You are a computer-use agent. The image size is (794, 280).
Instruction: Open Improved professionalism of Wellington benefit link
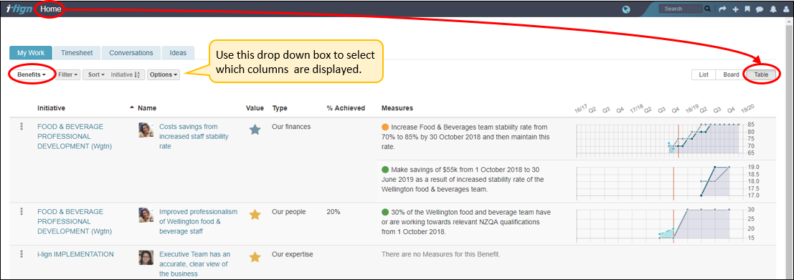tap(199, 221)
